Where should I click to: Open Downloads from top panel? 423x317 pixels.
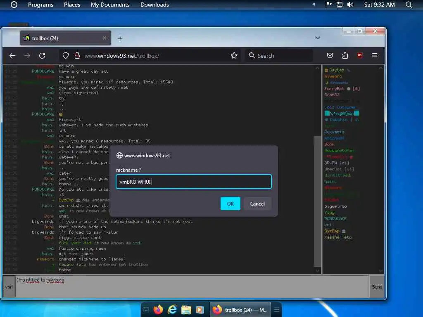[x=154, y=5]
